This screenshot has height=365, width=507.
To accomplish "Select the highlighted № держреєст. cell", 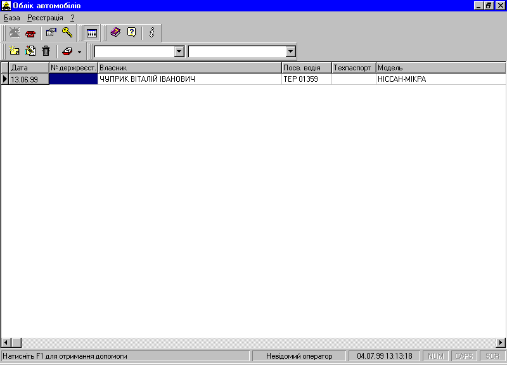I will click(74, 79).
